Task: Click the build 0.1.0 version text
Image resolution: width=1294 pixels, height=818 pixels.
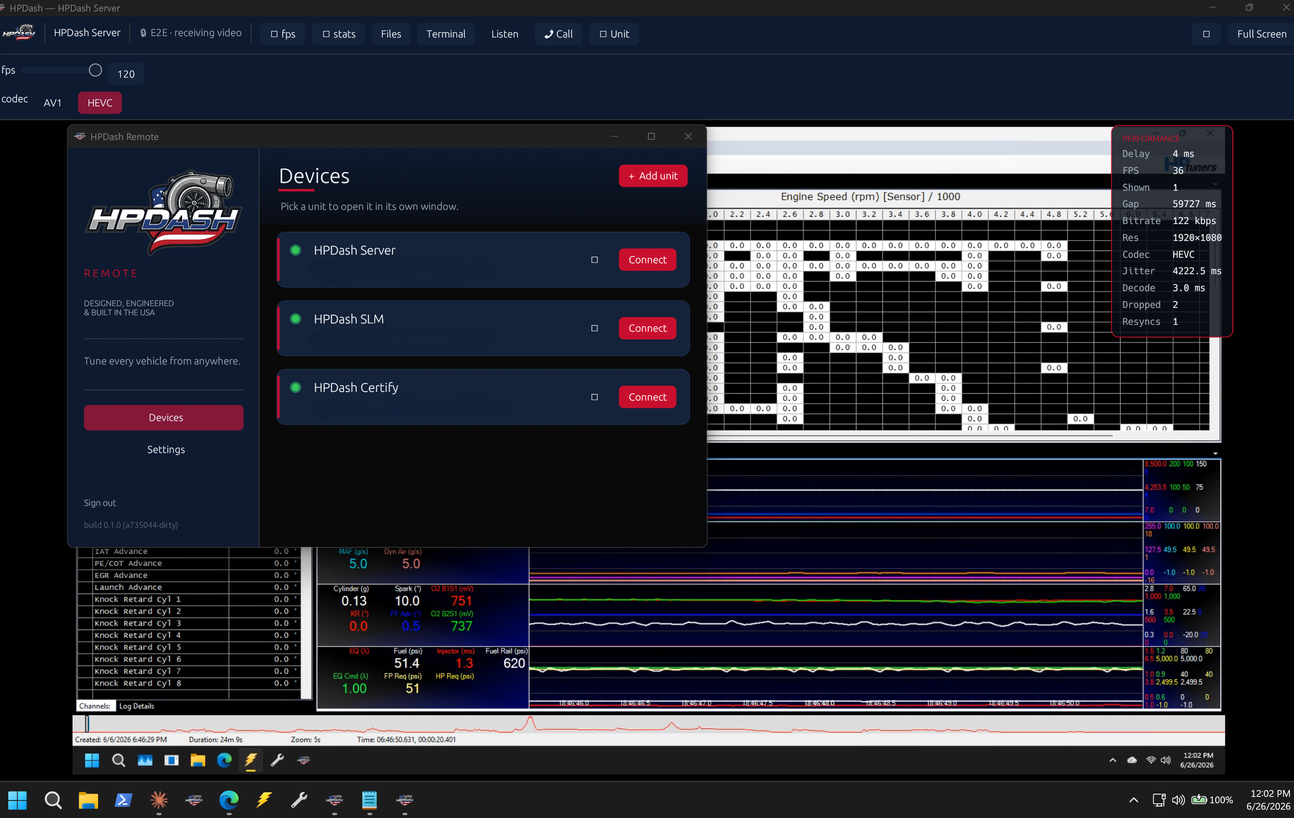Action: tap(130, 525)
